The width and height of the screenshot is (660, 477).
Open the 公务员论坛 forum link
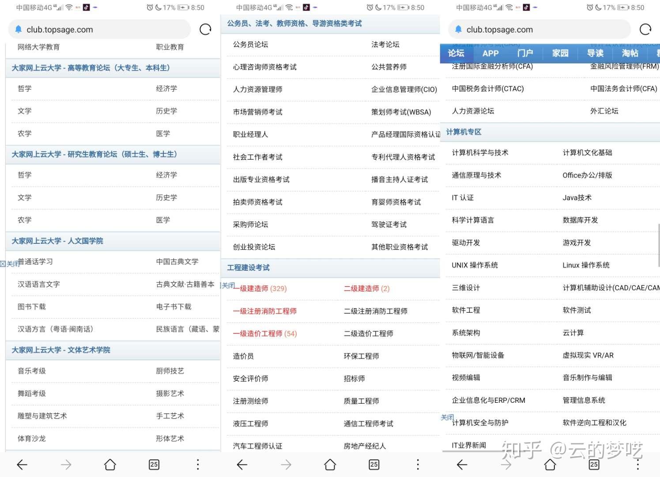click(x=250, y=44)
